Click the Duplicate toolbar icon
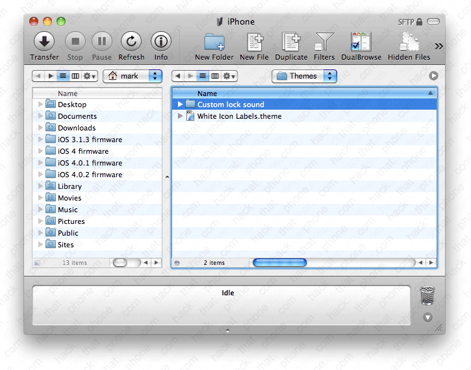The width and height of the screenshot is (471, 370). [291, 42]
